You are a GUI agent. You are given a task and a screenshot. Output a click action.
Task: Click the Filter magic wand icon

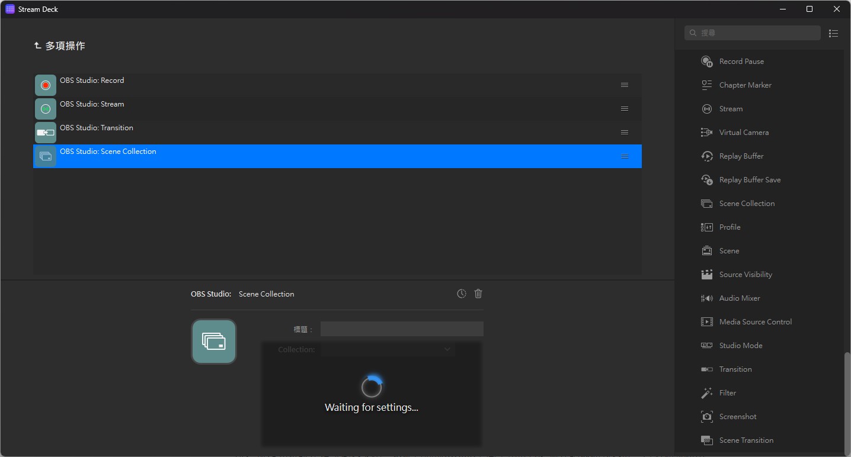[706, 393]
